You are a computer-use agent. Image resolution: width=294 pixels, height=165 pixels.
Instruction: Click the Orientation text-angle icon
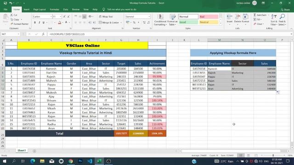pyautogui.click(x=90, y=16)
